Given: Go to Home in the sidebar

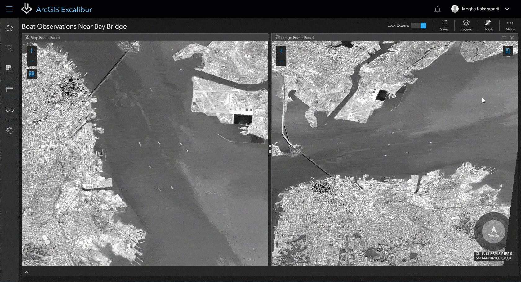Looking at the screenshot, I should click(x=10, y=28).
